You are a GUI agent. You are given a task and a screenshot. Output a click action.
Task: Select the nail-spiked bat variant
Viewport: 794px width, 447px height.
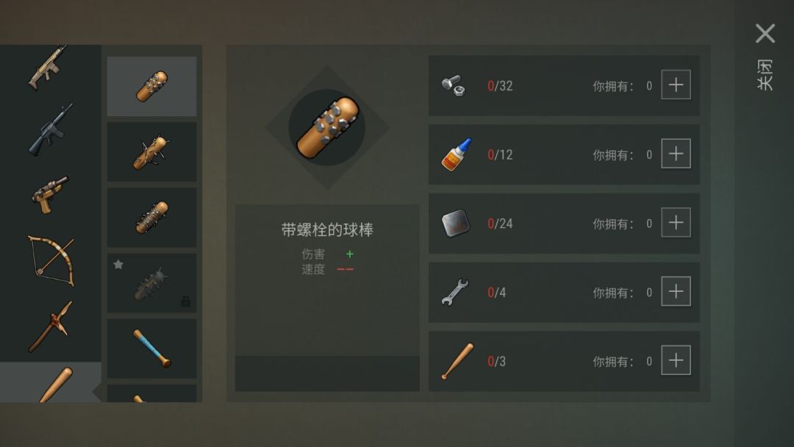click(x=152, y=152)
